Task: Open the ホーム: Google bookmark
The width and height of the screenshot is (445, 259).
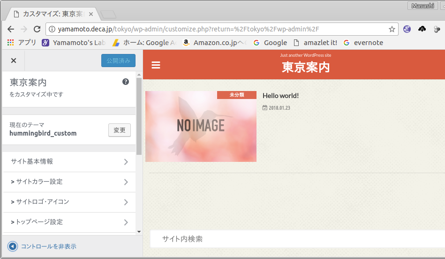Action: click(144, 43)
